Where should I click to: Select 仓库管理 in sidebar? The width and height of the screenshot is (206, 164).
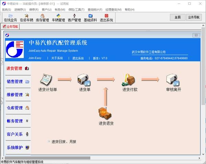[18, 108]
